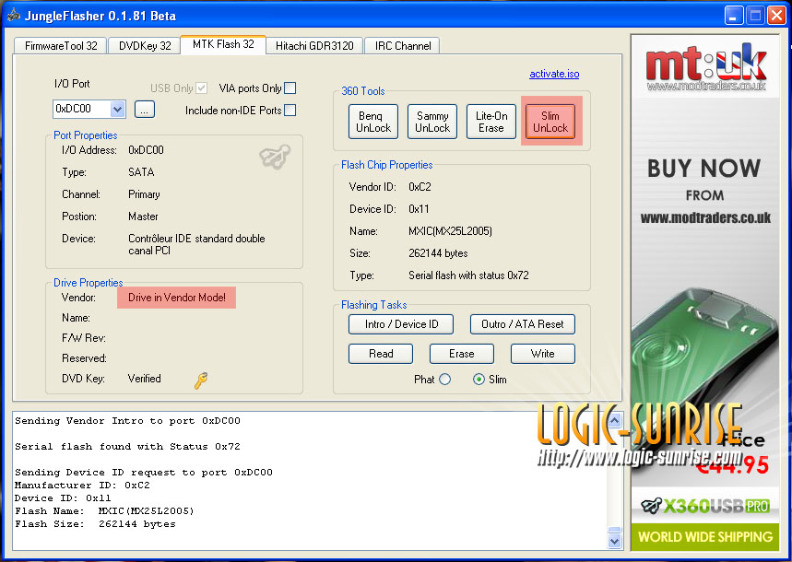Open the IRC Channel tab
The image size is (792, 562).
[403, 45]
